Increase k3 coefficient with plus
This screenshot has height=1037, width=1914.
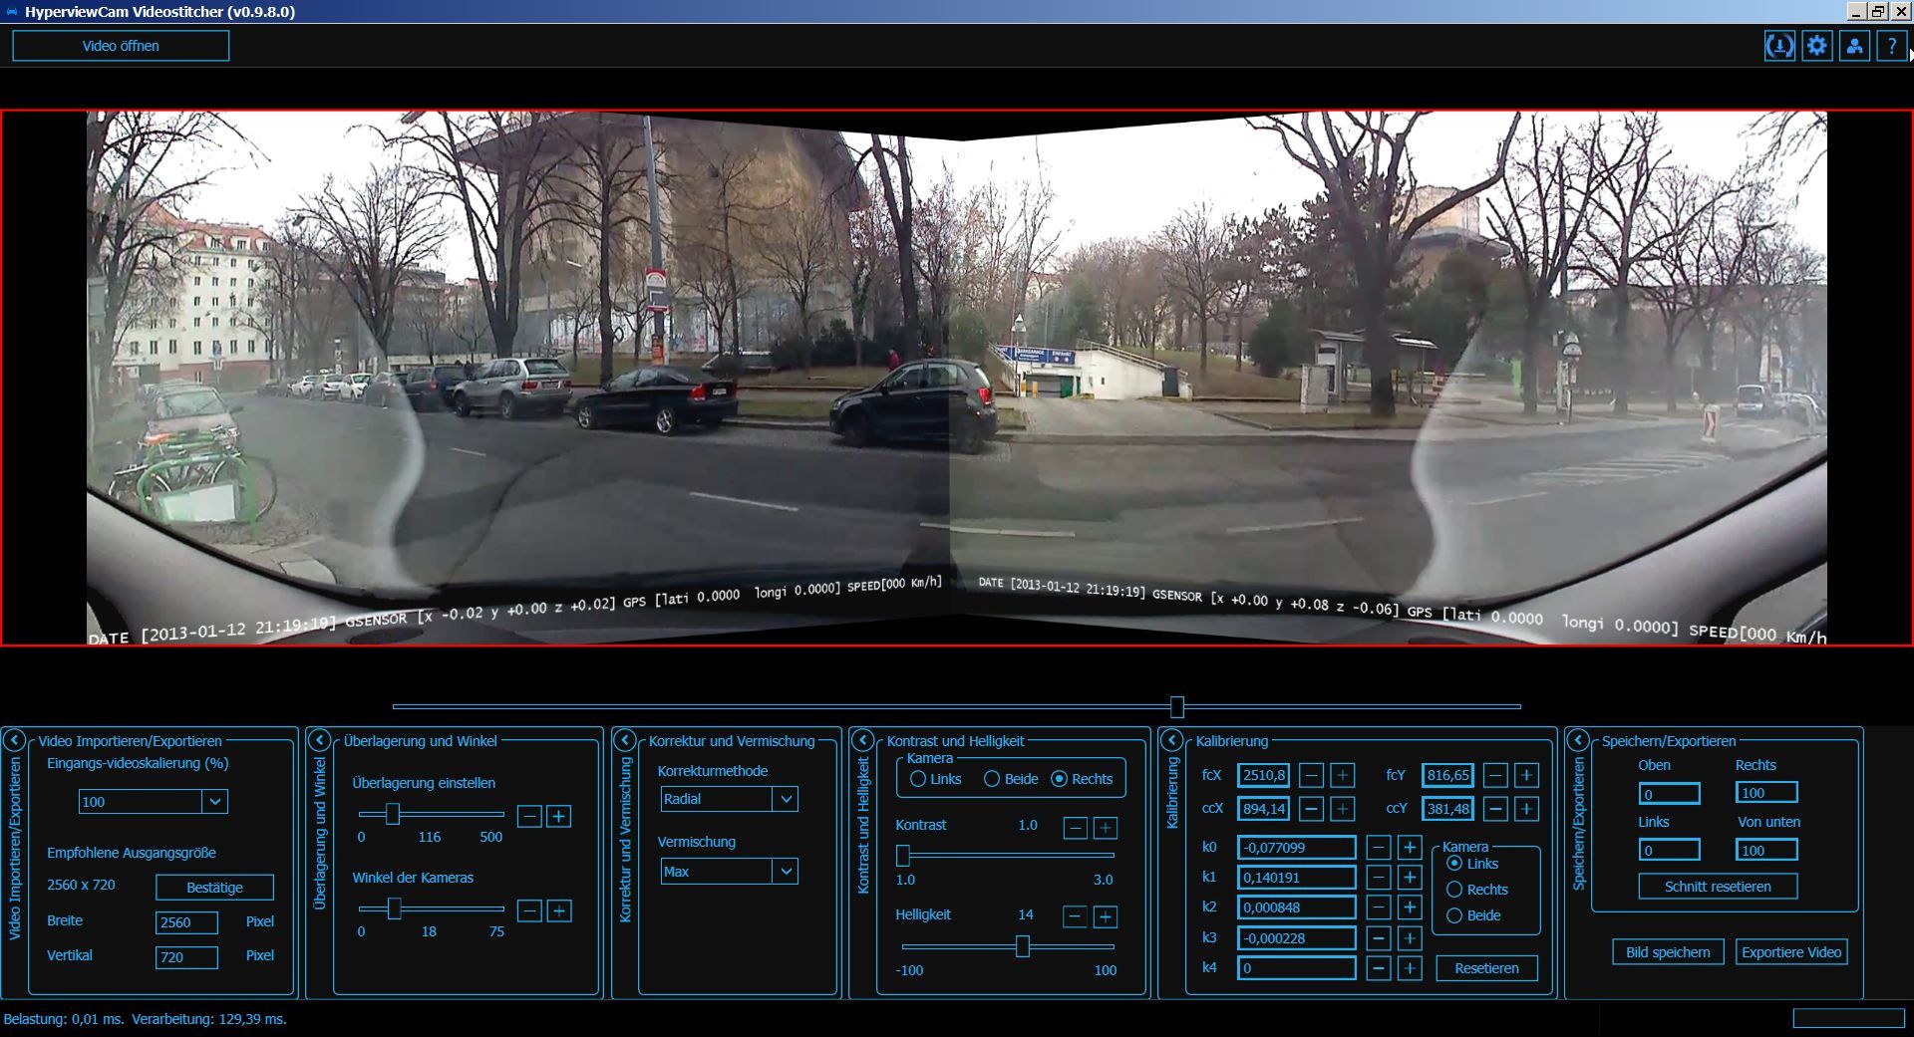1410,938
